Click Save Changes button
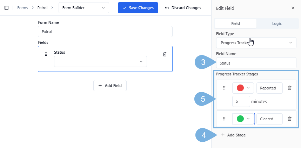The height and width of the screenshot is (148, 301). tap(138, 8)
